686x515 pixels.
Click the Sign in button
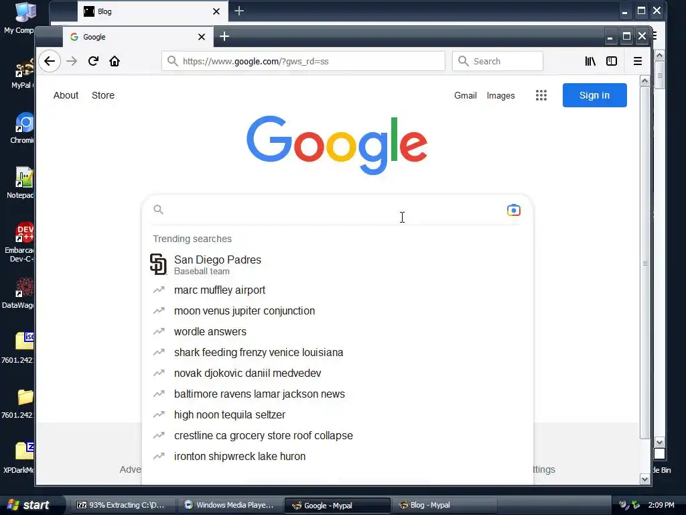tap(595, 95)
